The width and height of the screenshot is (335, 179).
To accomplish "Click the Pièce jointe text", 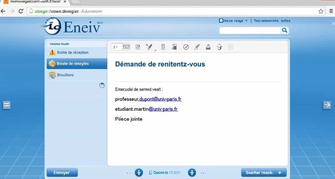I will [x=128, y=119].
